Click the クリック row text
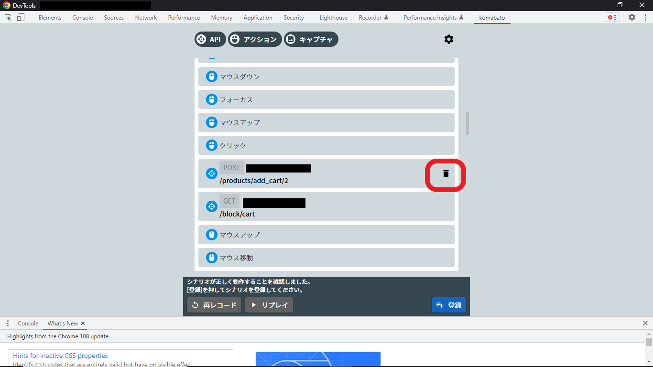Image resolution: width=653 pixels, height=367 pixels. (233, 145)
